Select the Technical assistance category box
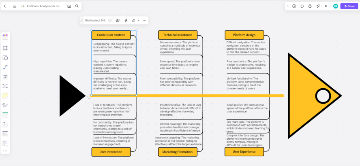 178,35
